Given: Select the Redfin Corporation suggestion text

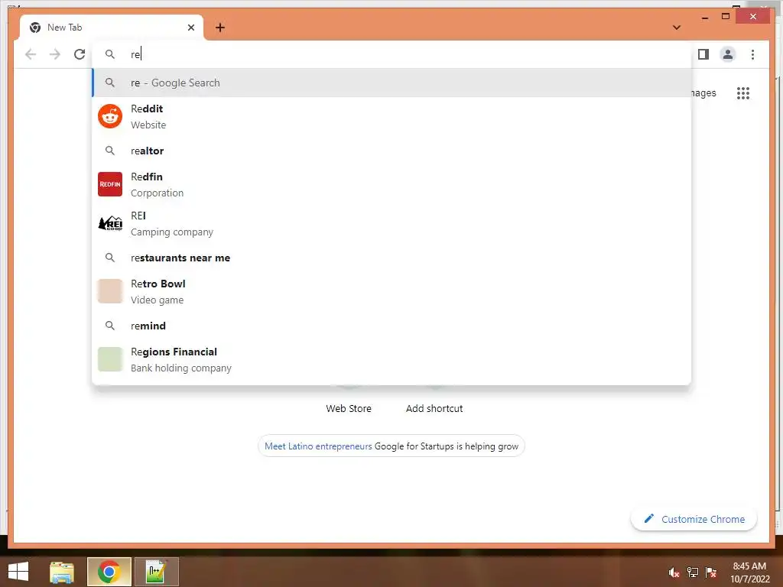Looking at the screenshot, I should (157, 184).
